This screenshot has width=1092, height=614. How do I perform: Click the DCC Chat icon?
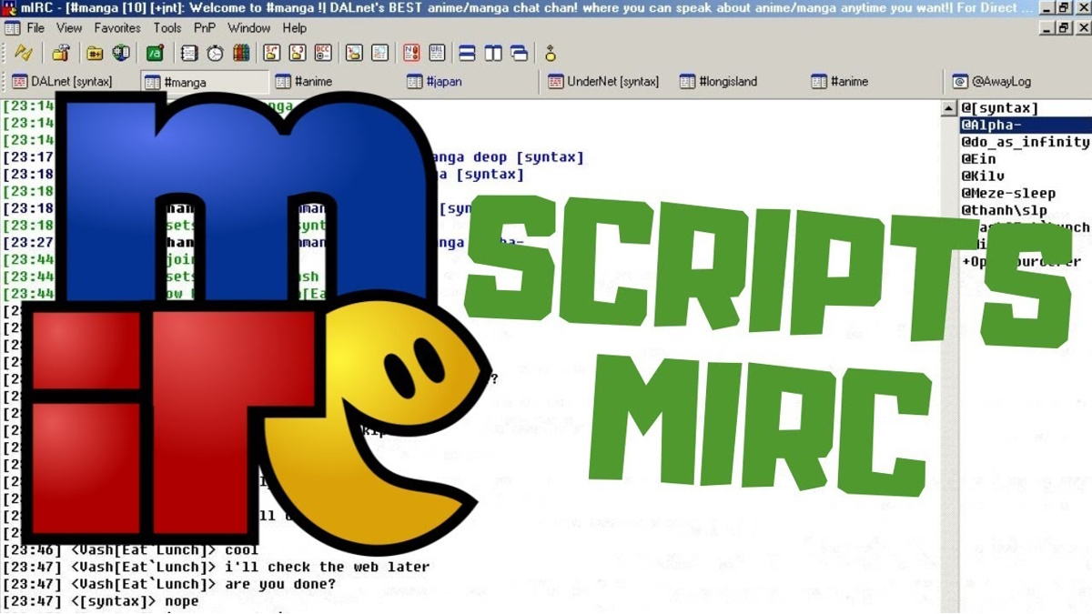click(298, 53)
